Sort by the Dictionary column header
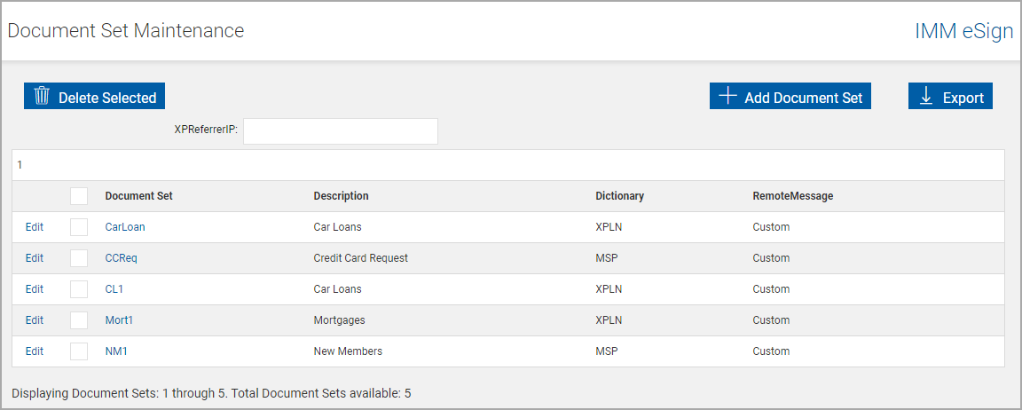Screen dimensions: 1022x410 [619, 196]
